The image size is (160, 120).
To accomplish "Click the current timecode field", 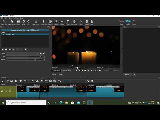I will tap(56, 71).
